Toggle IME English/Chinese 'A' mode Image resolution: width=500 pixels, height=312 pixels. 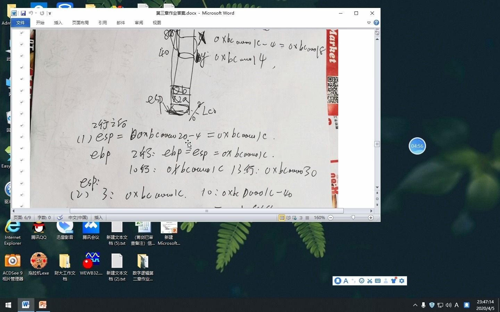pyautogui.click(x=346, y=281)
